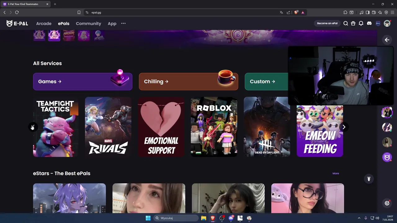Click the bookmark icon in address bar
This screenshot has width=397, height=223.
79,12
